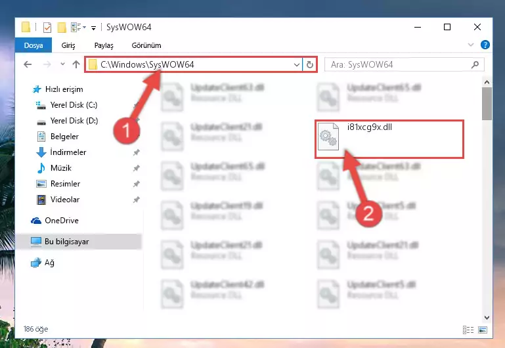505x348 pixels.
Task: Click the pin icon next to Resimler
Action: tap(137, 184)
